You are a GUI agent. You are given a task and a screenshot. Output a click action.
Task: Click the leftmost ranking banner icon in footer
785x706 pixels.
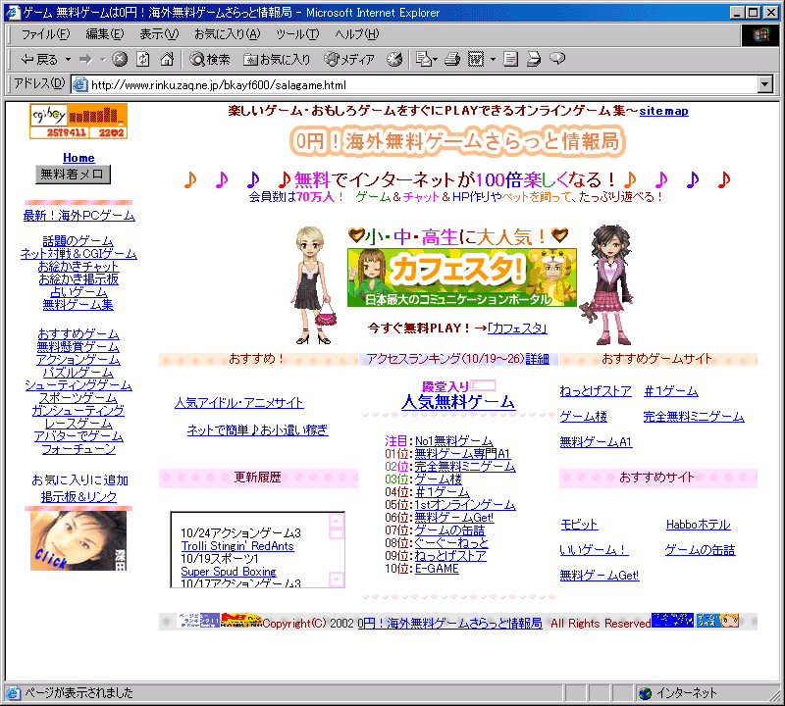[199, 621]
